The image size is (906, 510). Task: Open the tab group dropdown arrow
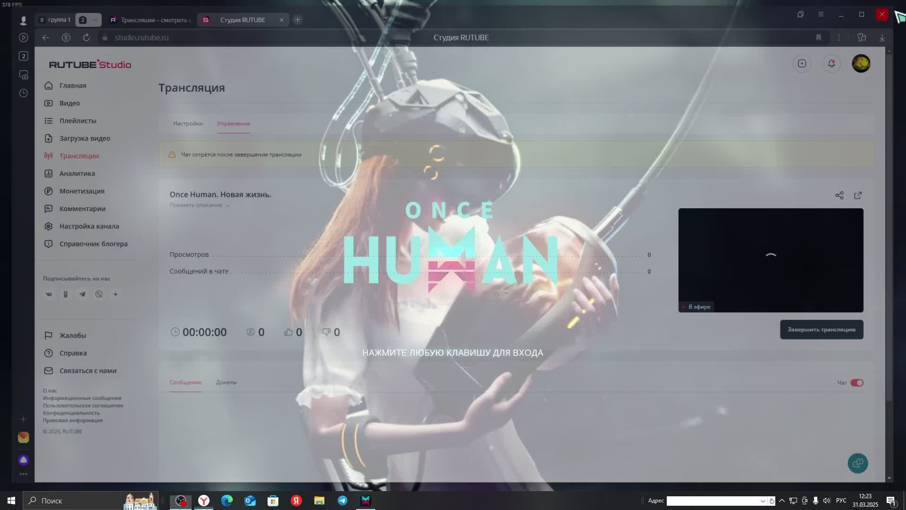click(x=95, y=20)
